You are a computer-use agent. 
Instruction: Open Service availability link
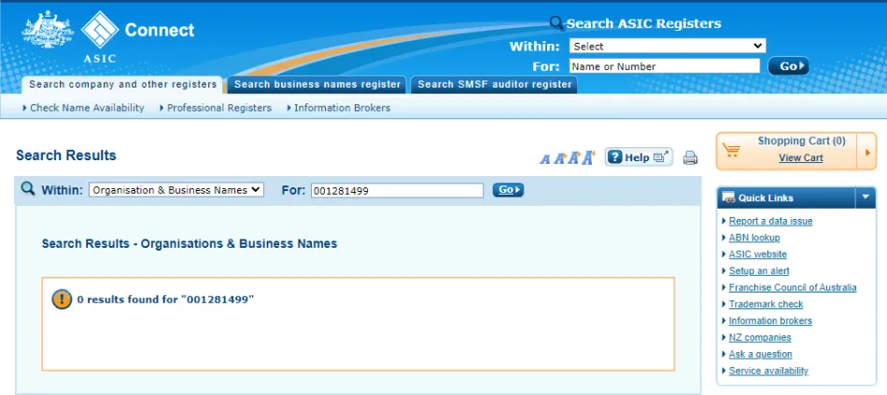tap(768, 372)
